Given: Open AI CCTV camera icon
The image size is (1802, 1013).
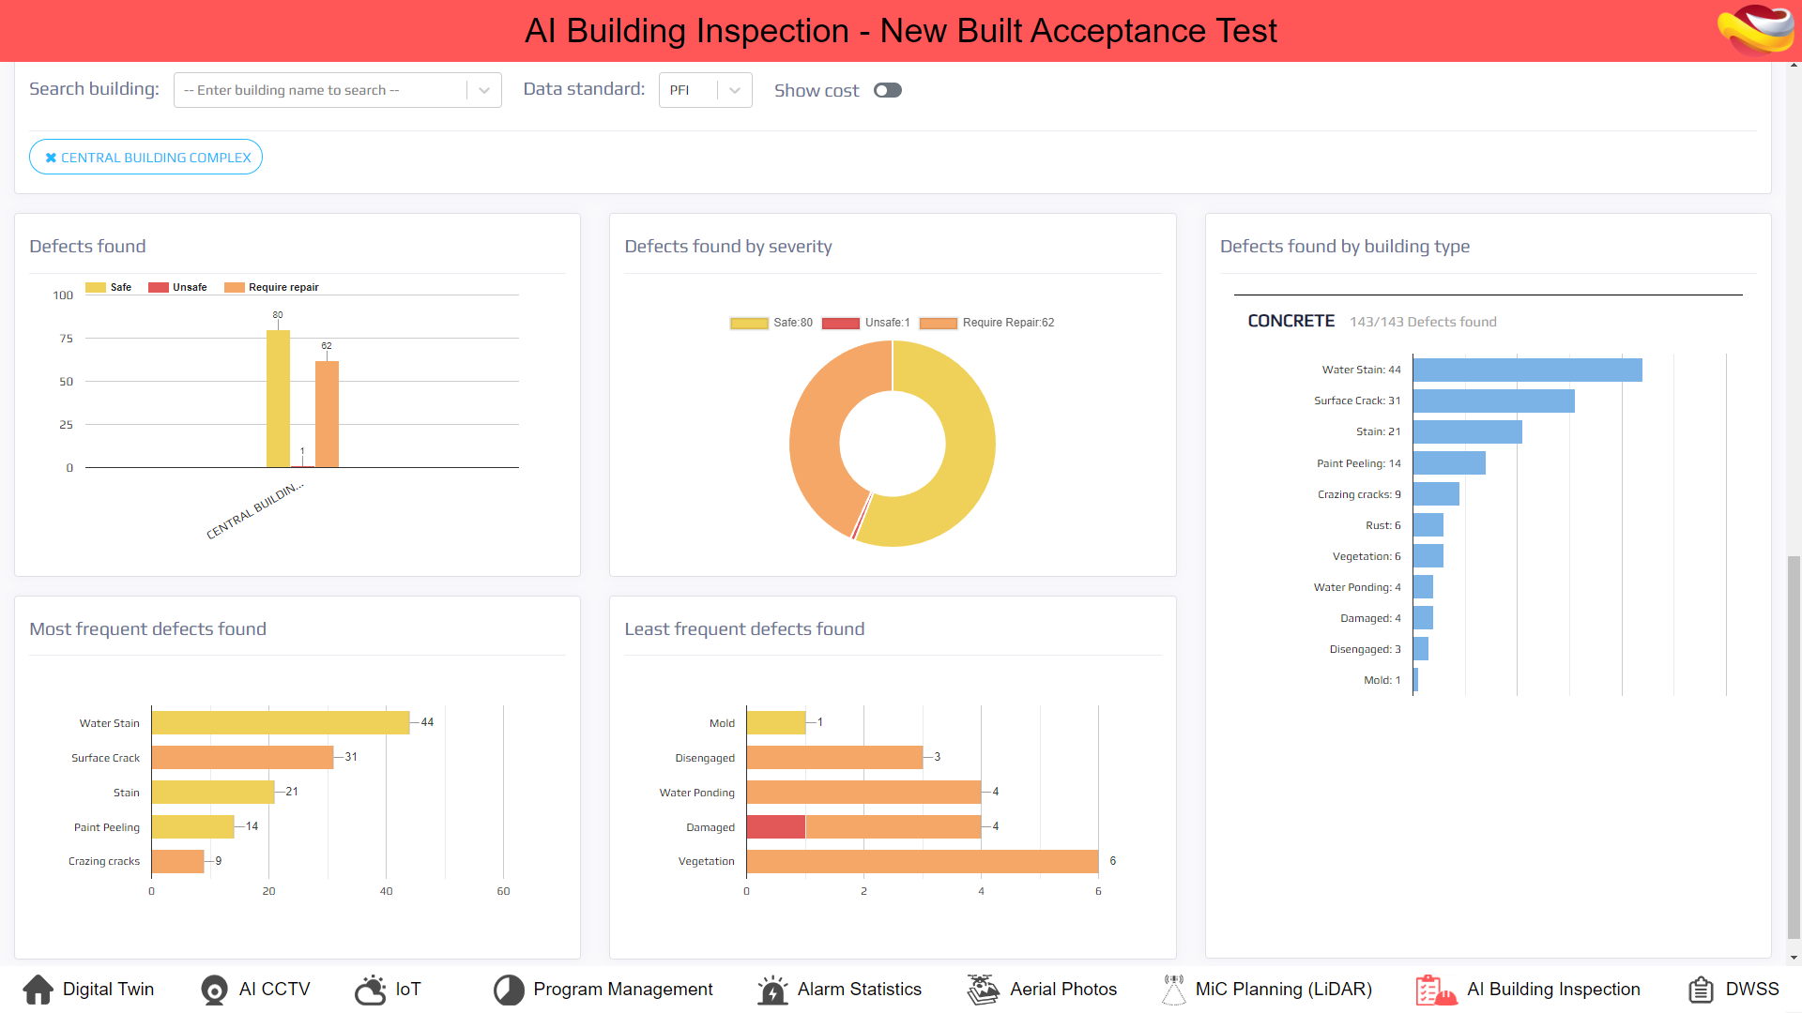Looking at the screenshot, I should point(214,990).
